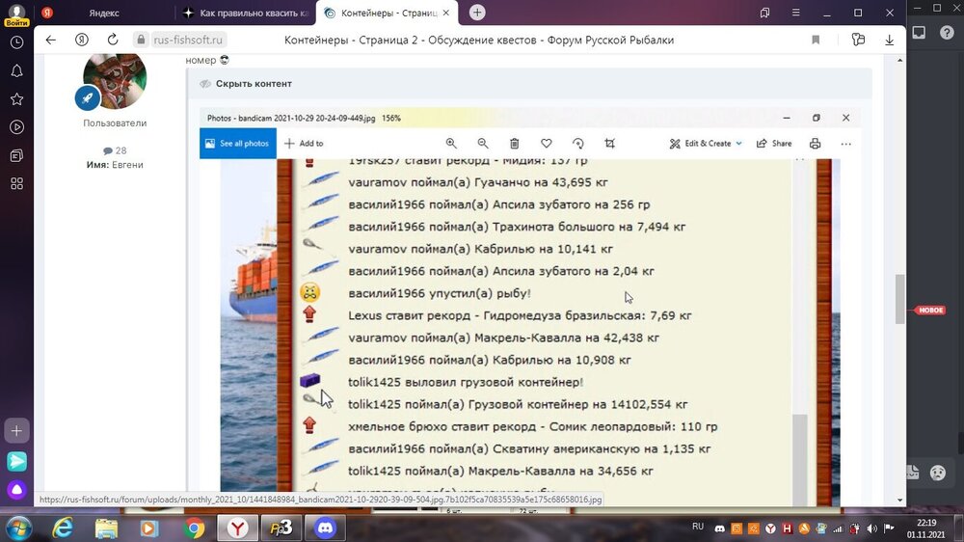Collapse the spoiler with Скрыть контент
Screen dimensions: 964x542
click(253, 84)
